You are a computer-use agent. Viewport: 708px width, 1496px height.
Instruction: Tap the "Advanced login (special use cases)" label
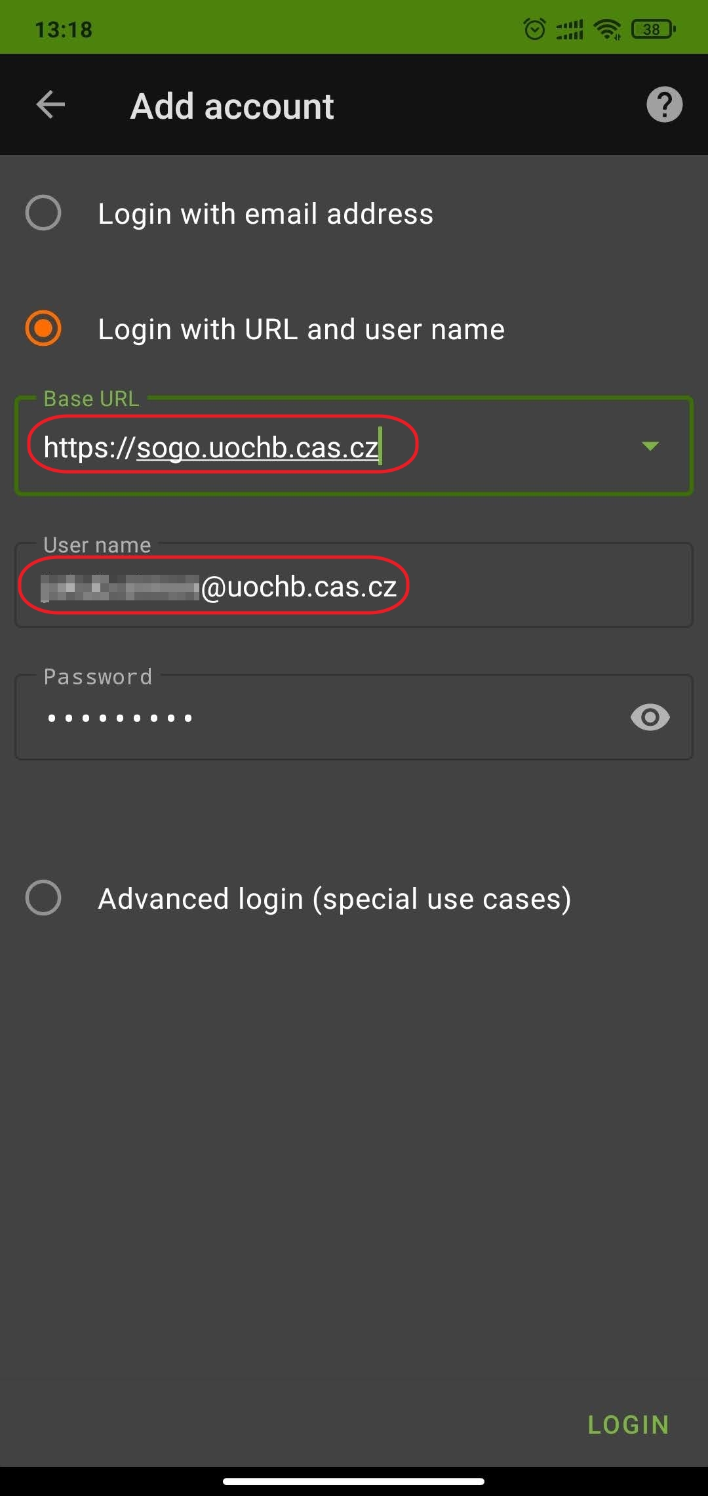tap(334, 898)
